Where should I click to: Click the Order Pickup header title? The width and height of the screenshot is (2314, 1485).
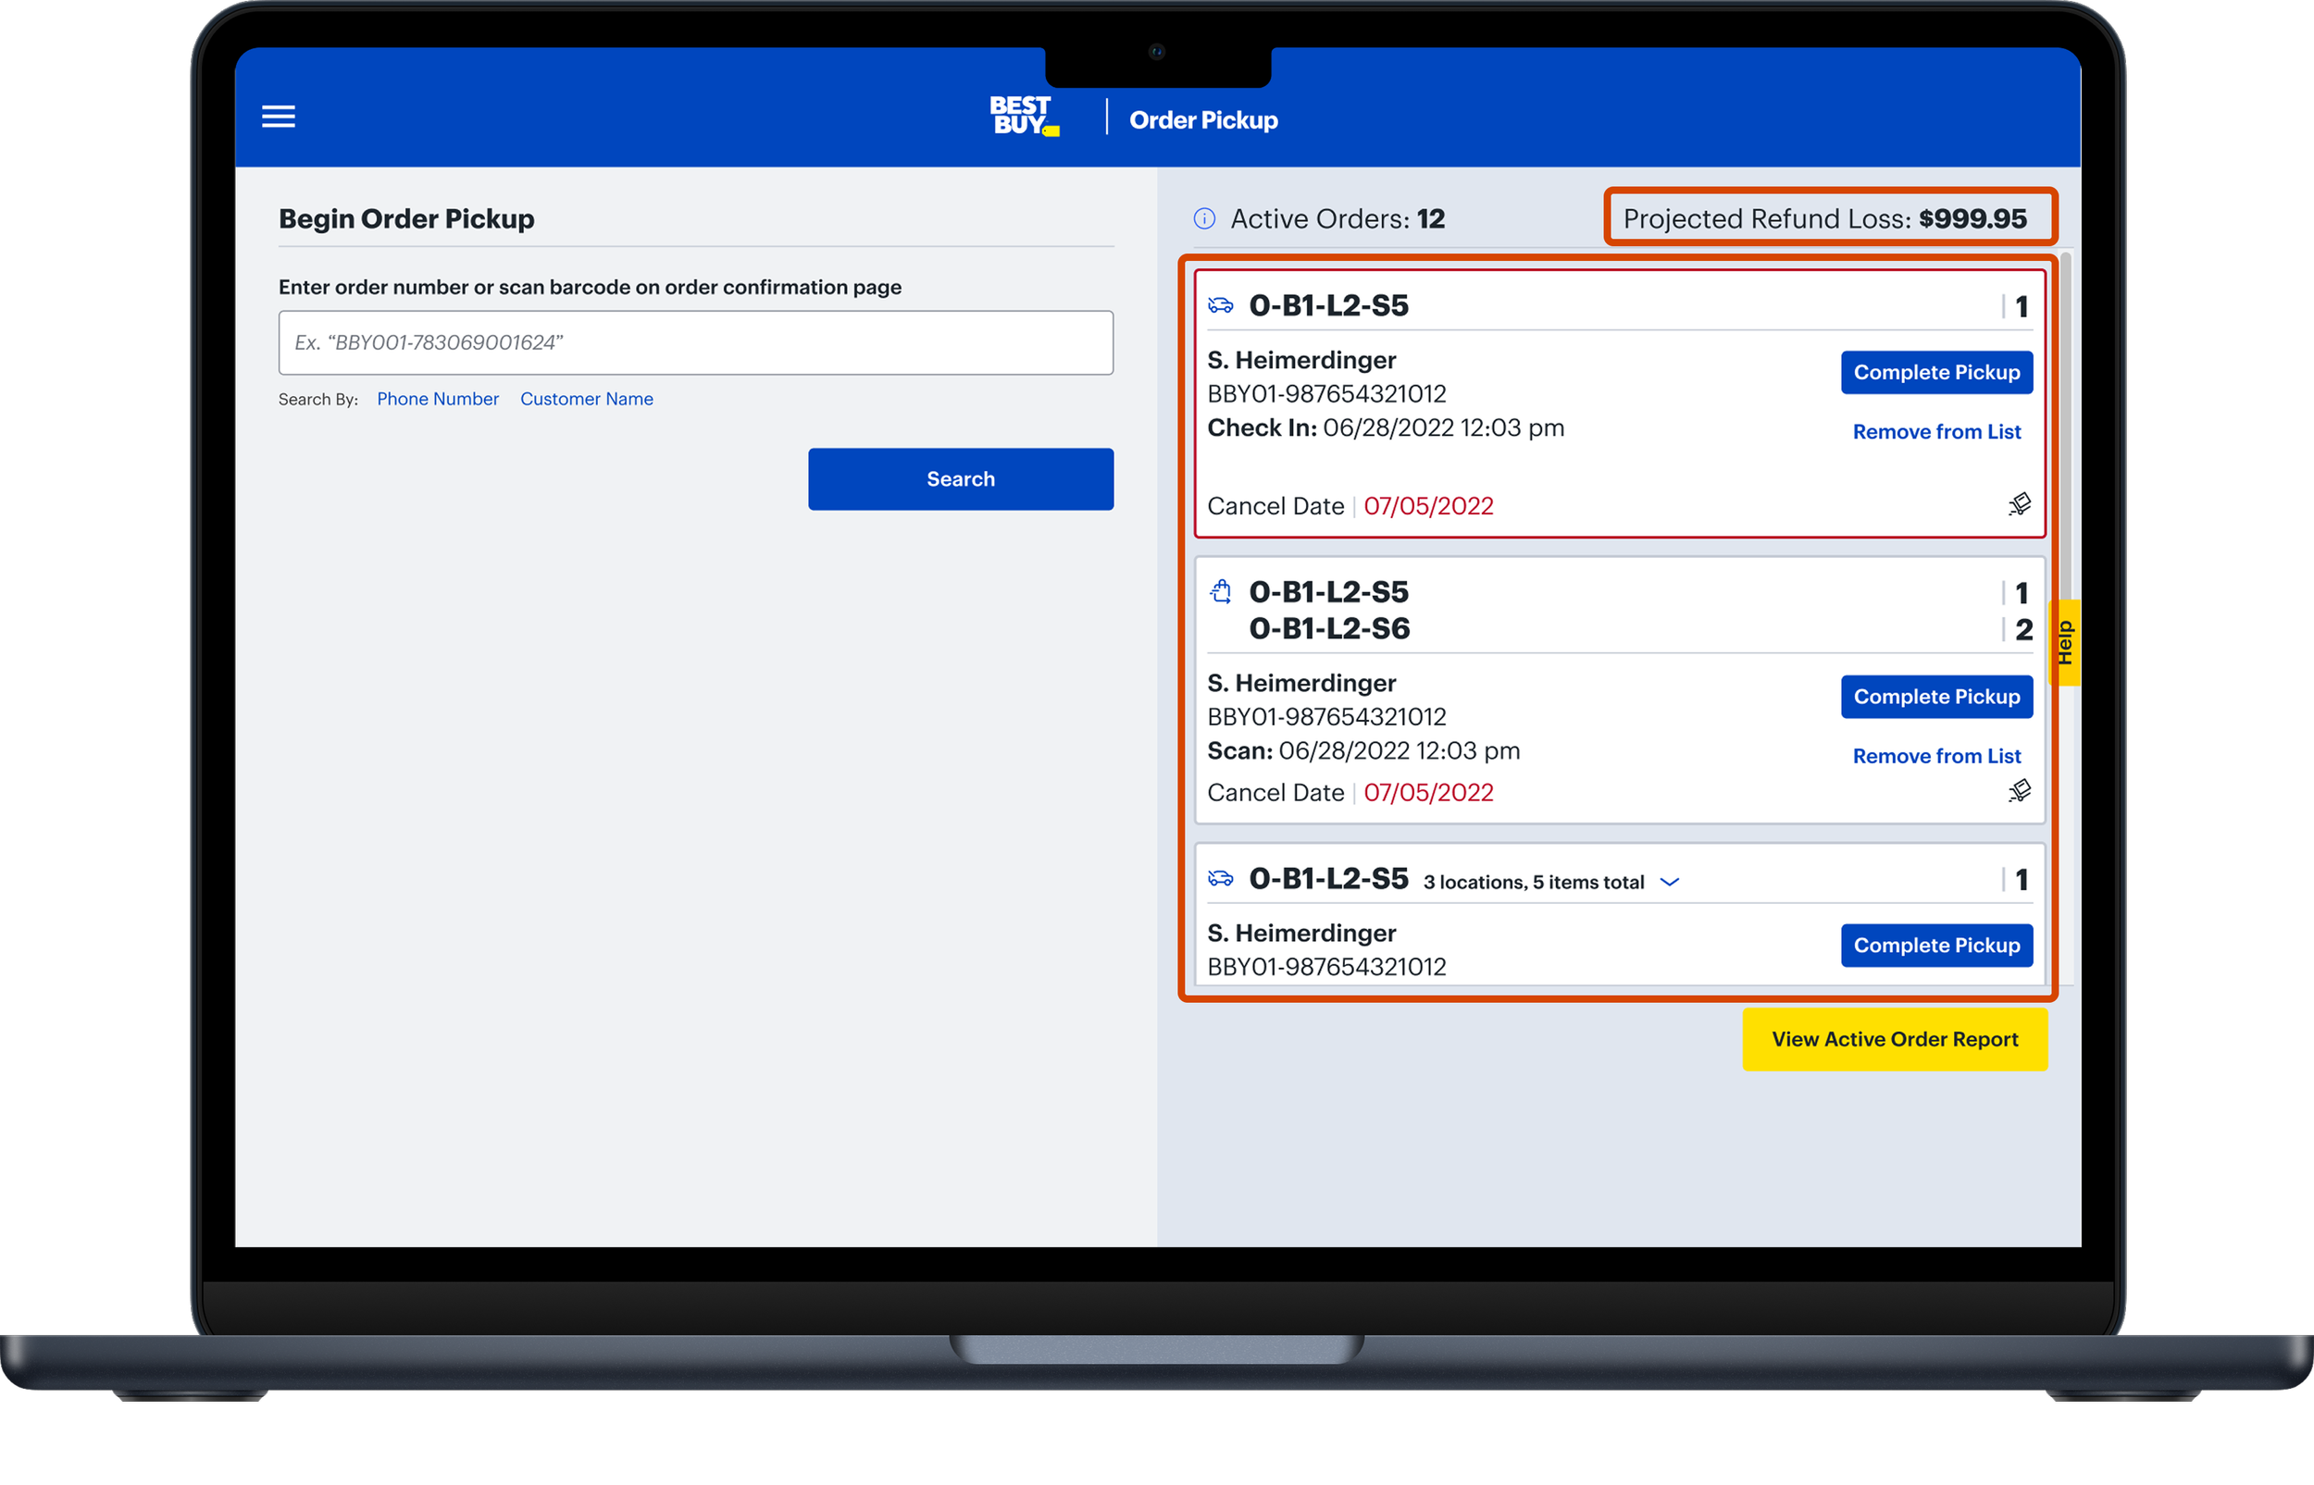pyautogui.click(x=1202, y=120)
